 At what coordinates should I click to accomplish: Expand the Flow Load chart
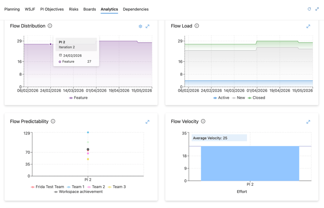tap(308, 26)
